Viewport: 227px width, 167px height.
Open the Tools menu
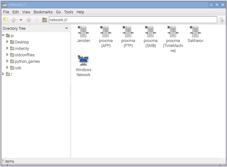68,12
